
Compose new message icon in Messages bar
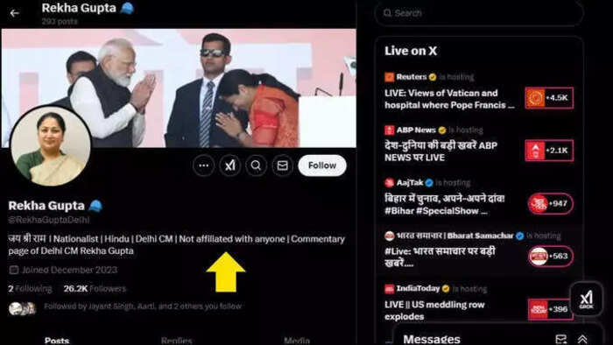561,339
